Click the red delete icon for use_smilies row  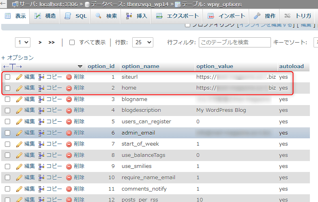[69, 166]
